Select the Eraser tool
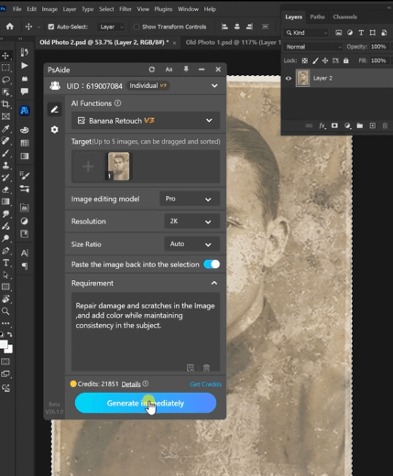This screenshot has width=393, height=476. click(5, 189)
